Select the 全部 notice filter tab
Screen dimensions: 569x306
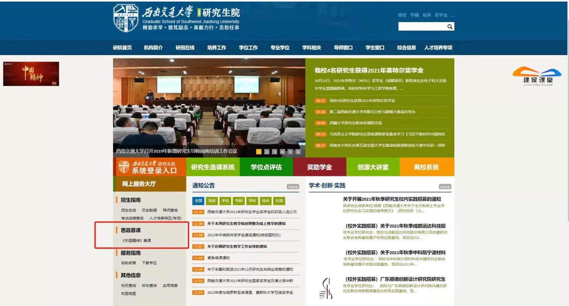click(x=198, y=201)
